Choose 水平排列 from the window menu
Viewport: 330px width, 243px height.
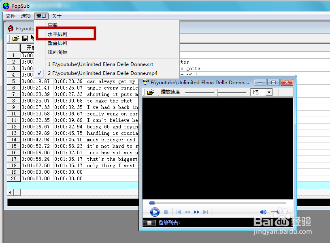pyautogui.click(x=57, y=34)
